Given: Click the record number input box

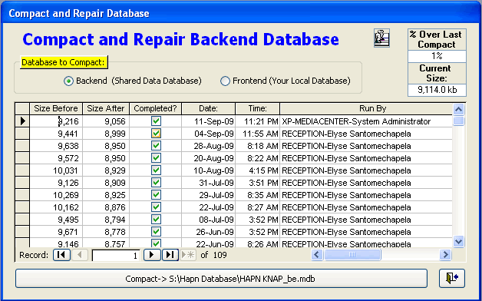Looking at the screenshot, I should tap(116, 256).
